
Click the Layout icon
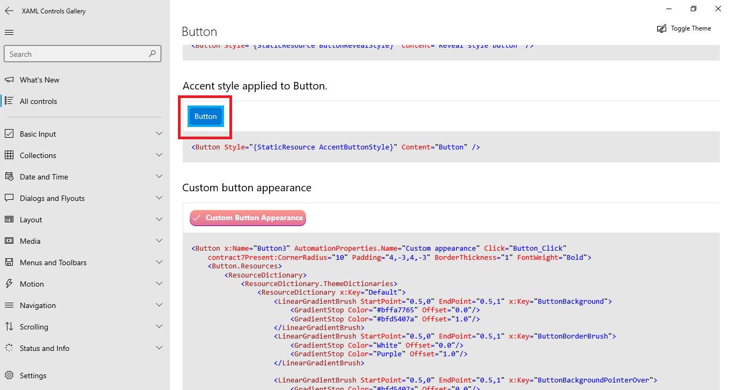[x=9, y=219]
